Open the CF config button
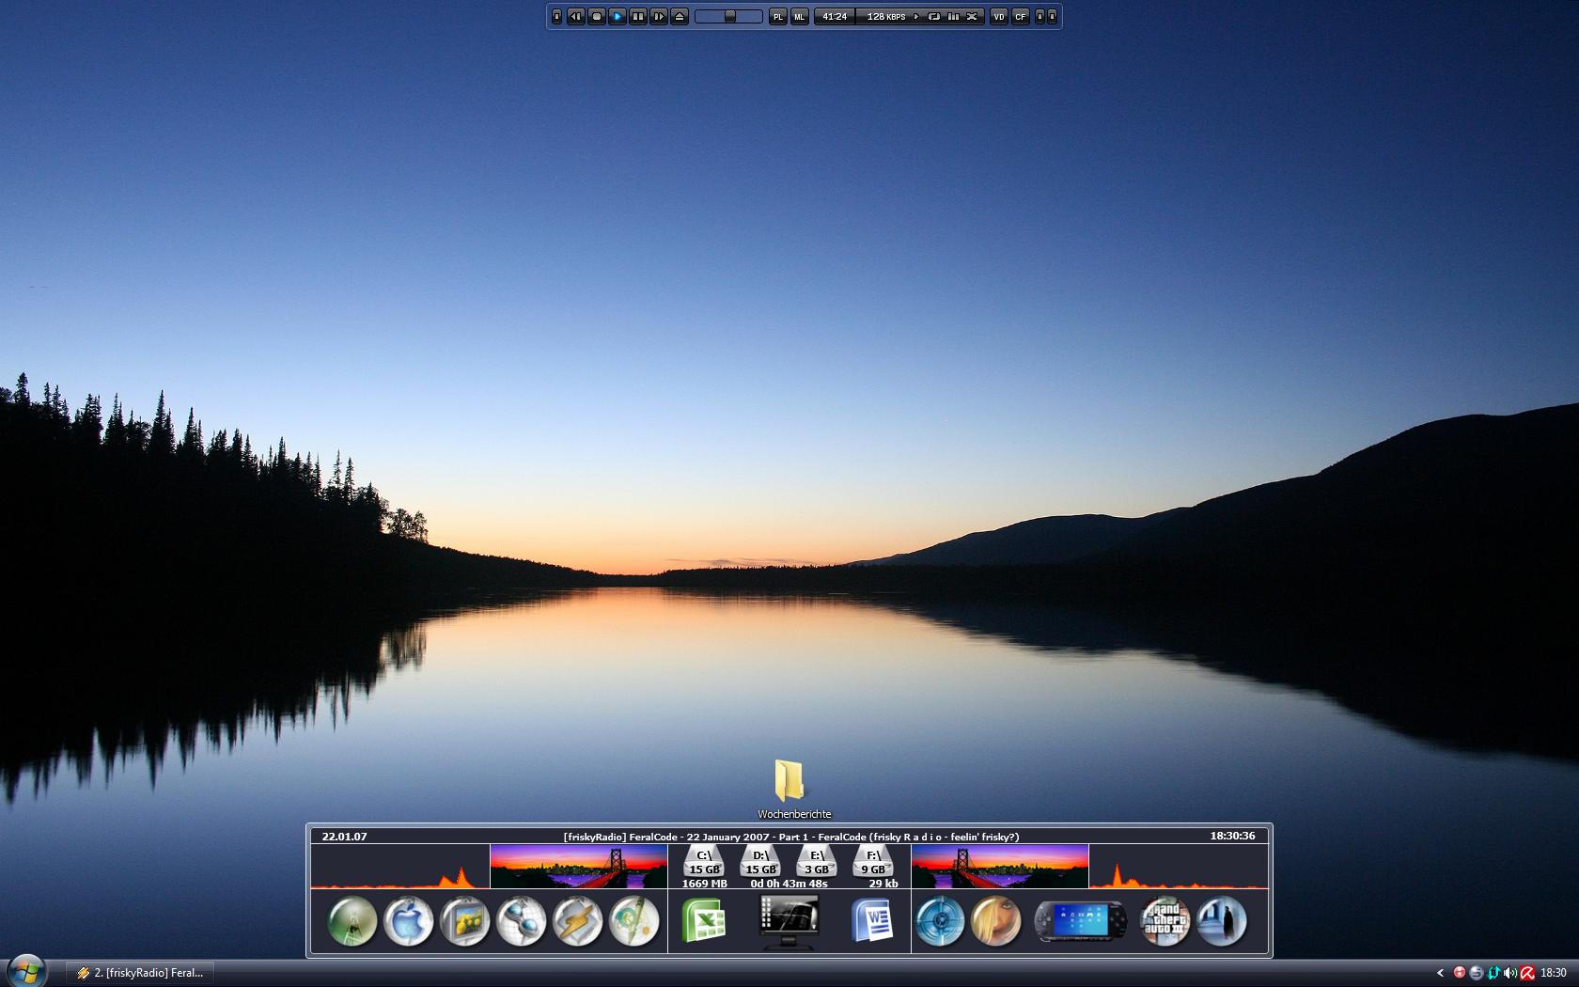Screen dimensions: 1579x987 click(1021, 17)
